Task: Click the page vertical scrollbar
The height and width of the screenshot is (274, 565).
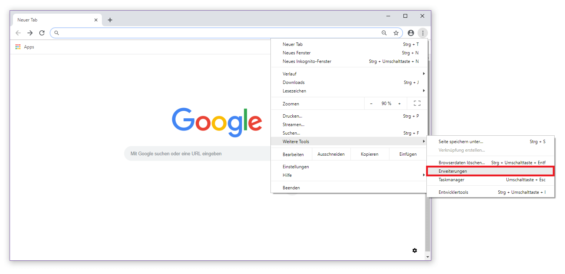Action: 428,224
